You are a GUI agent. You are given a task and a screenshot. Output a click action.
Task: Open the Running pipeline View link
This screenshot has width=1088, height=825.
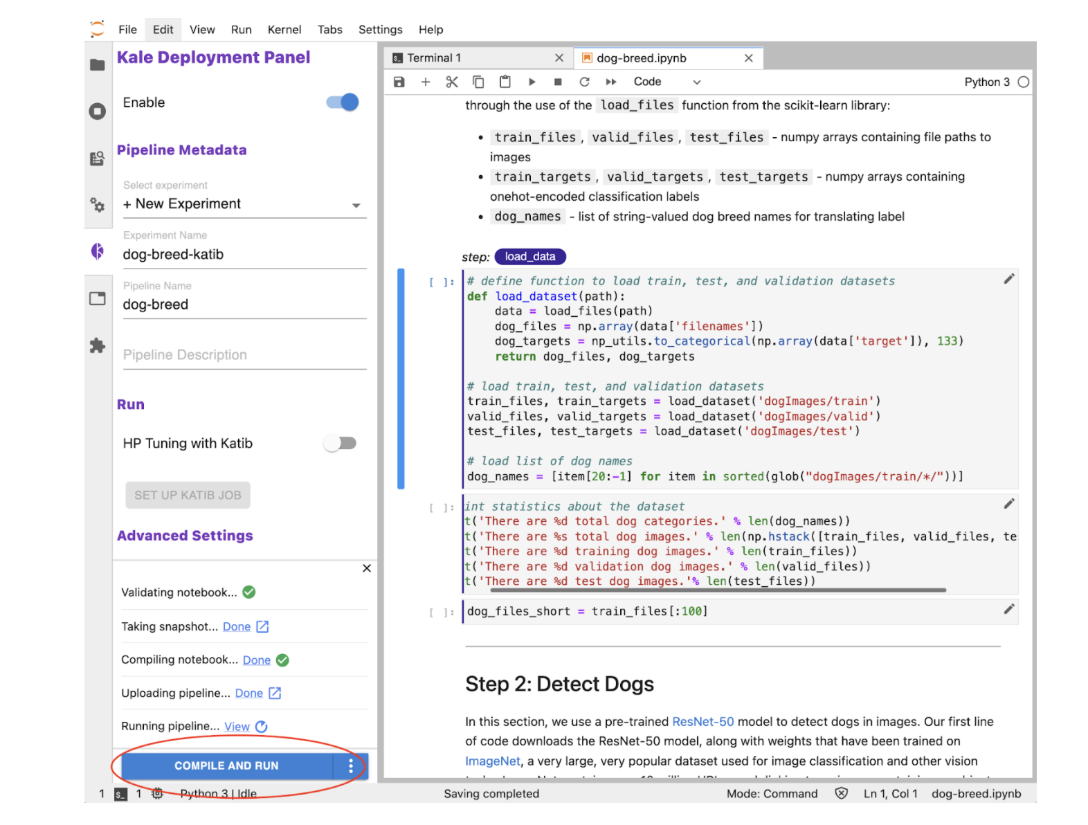(237, 726)
